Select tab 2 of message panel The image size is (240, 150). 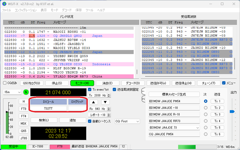point(143,99)
